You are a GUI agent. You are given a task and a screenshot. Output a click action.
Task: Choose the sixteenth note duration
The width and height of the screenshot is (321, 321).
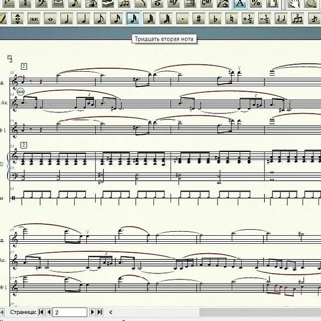pos(116,19)
